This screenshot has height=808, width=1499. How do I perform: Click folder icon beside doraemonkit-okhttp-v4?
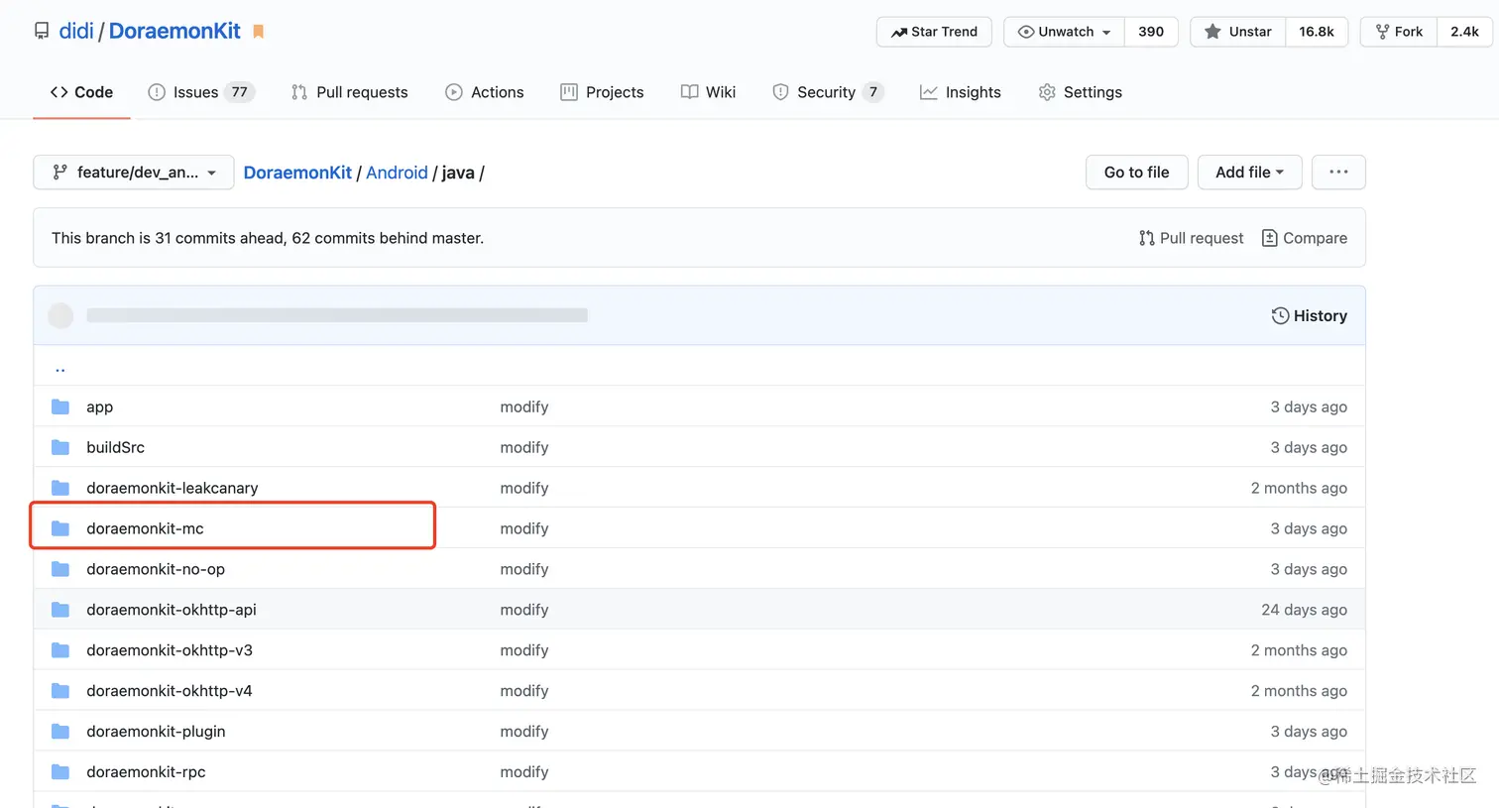60,691
